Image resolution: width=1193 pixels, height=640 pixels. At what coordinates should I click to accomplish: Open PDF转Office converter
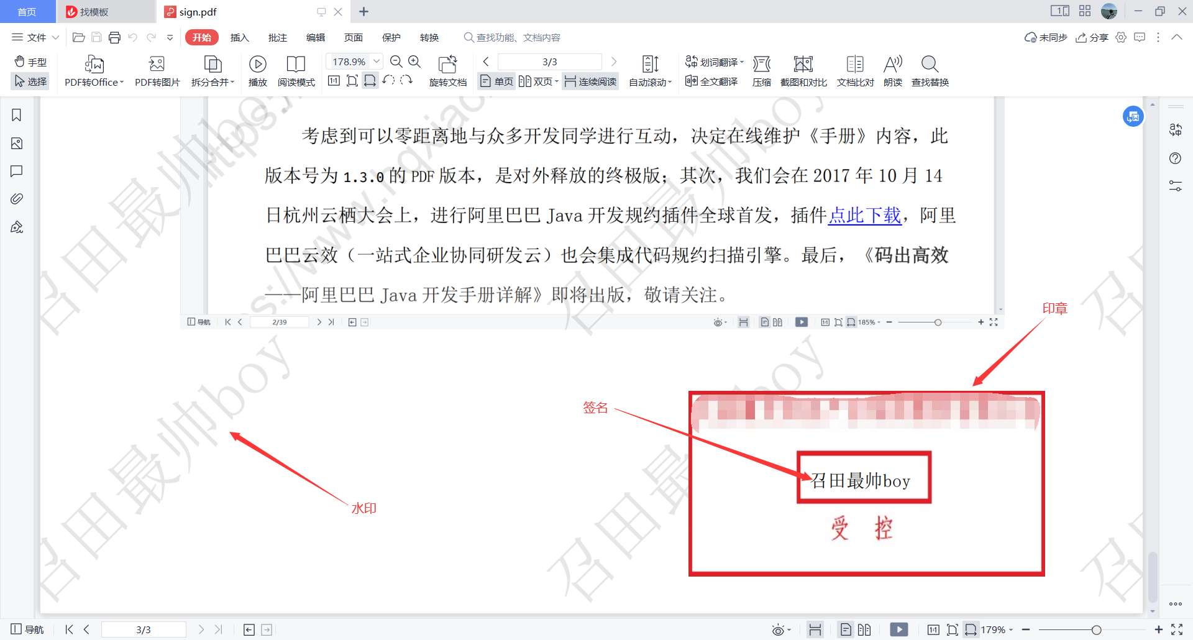pyautogui.click(x=94, y=71)
